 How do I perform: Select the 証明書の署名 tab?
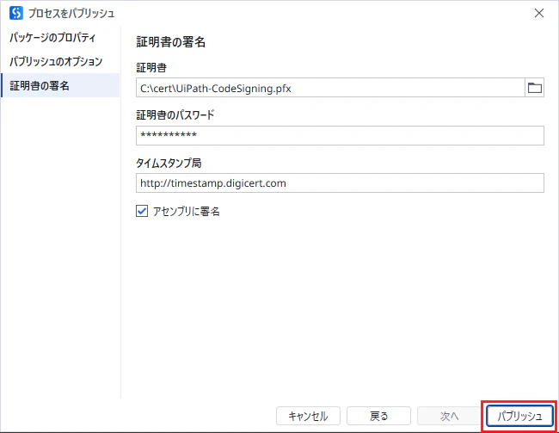[60, 85]
